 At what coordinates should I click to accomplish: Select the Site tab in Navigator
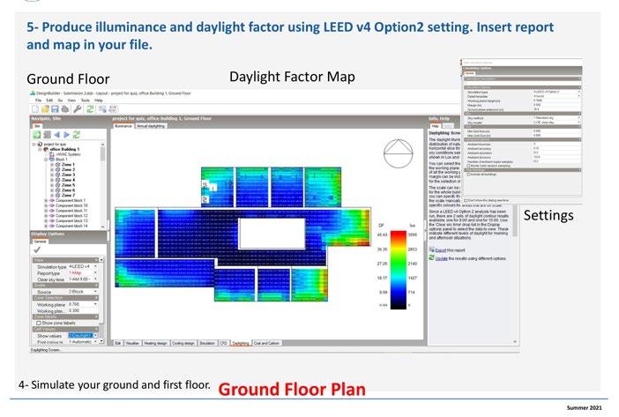click(x=37, y=126)
